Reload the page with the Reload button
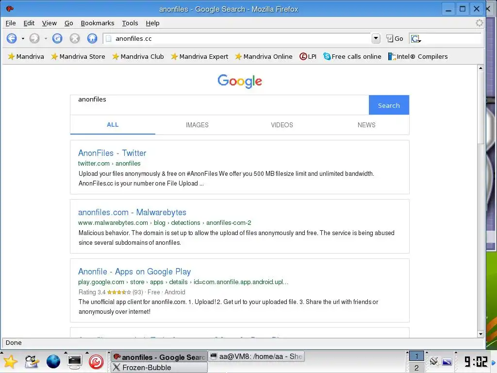 [x=57, y=38]
